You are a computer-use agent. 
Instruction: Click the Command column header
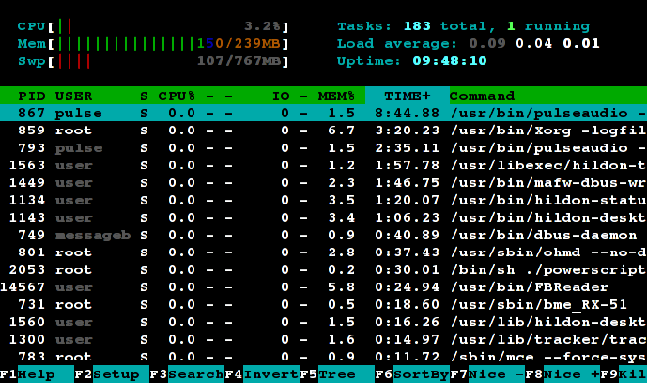pyautogui.click(x=483, y=96)
